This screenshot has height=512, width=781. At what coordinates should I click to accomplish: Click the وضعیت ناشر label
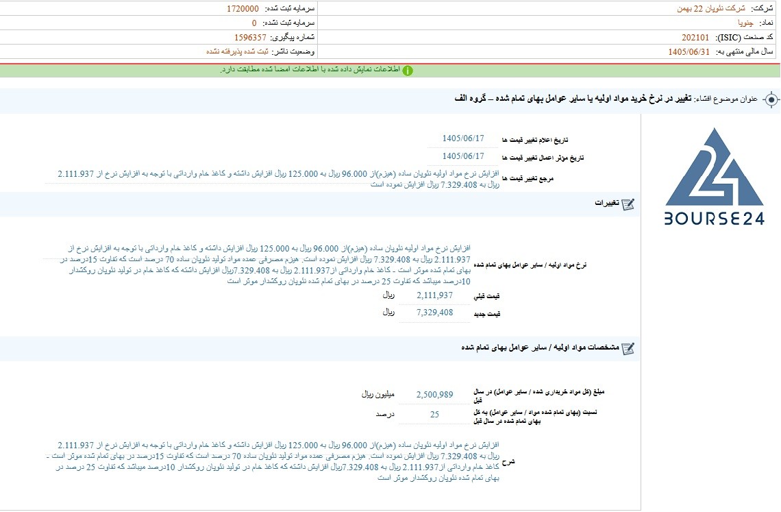(294, 52)
